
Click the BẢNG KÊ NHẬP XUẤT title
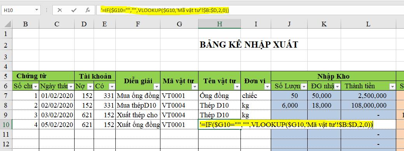(x=249, y=45)
